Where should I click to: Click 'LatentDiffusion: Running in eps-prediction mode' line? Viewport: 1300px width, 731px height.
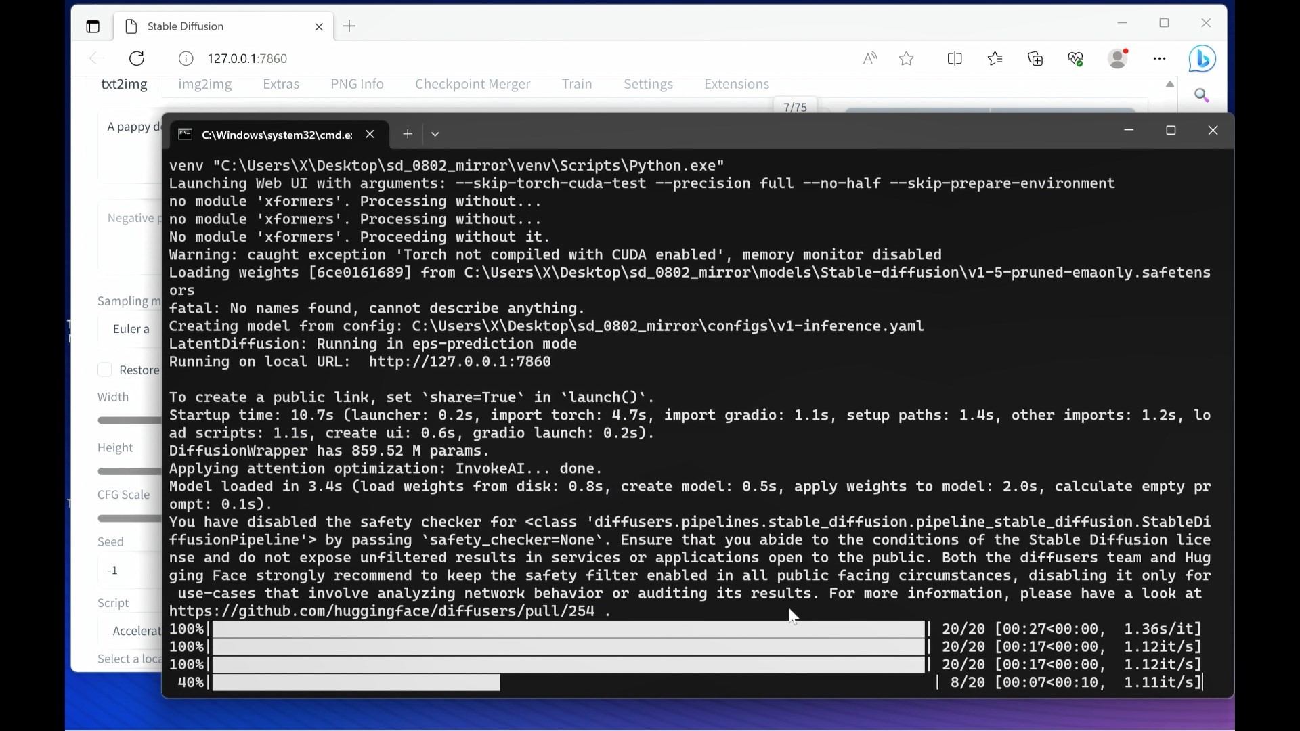[x=373, y=345]
